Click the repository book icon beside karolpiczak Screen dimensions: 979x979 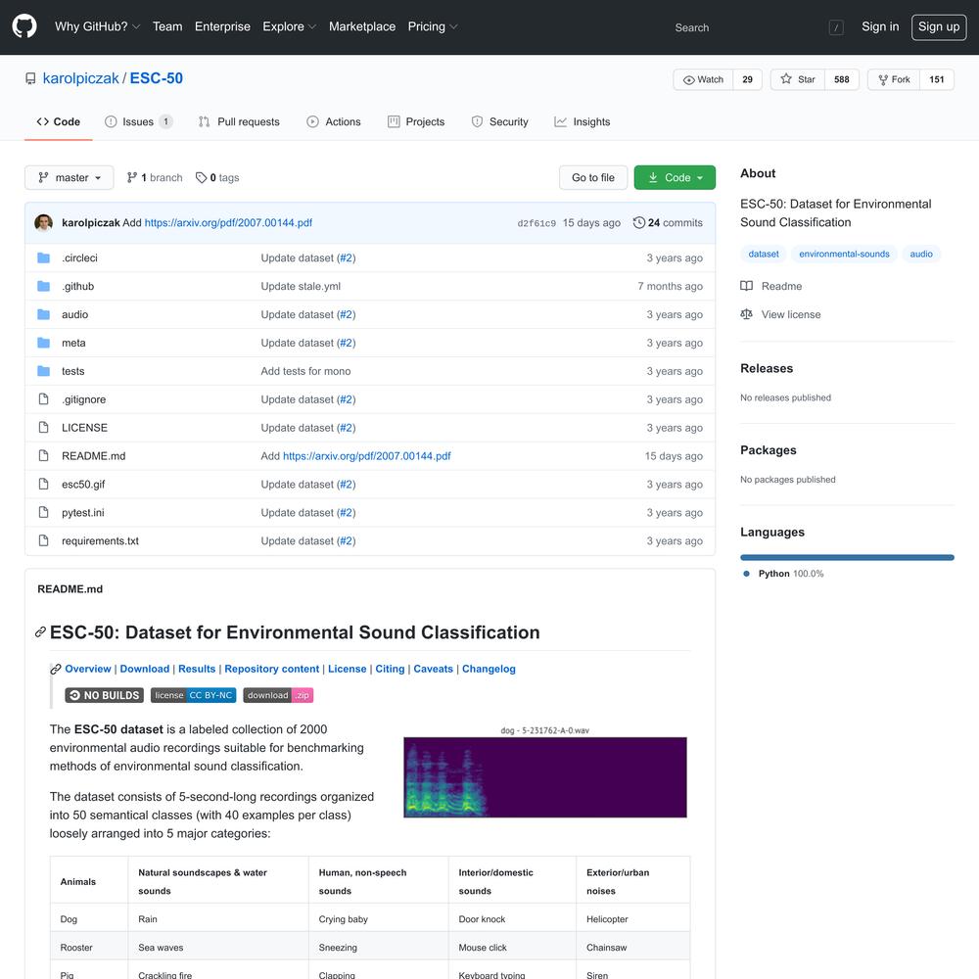pos(30,78)
